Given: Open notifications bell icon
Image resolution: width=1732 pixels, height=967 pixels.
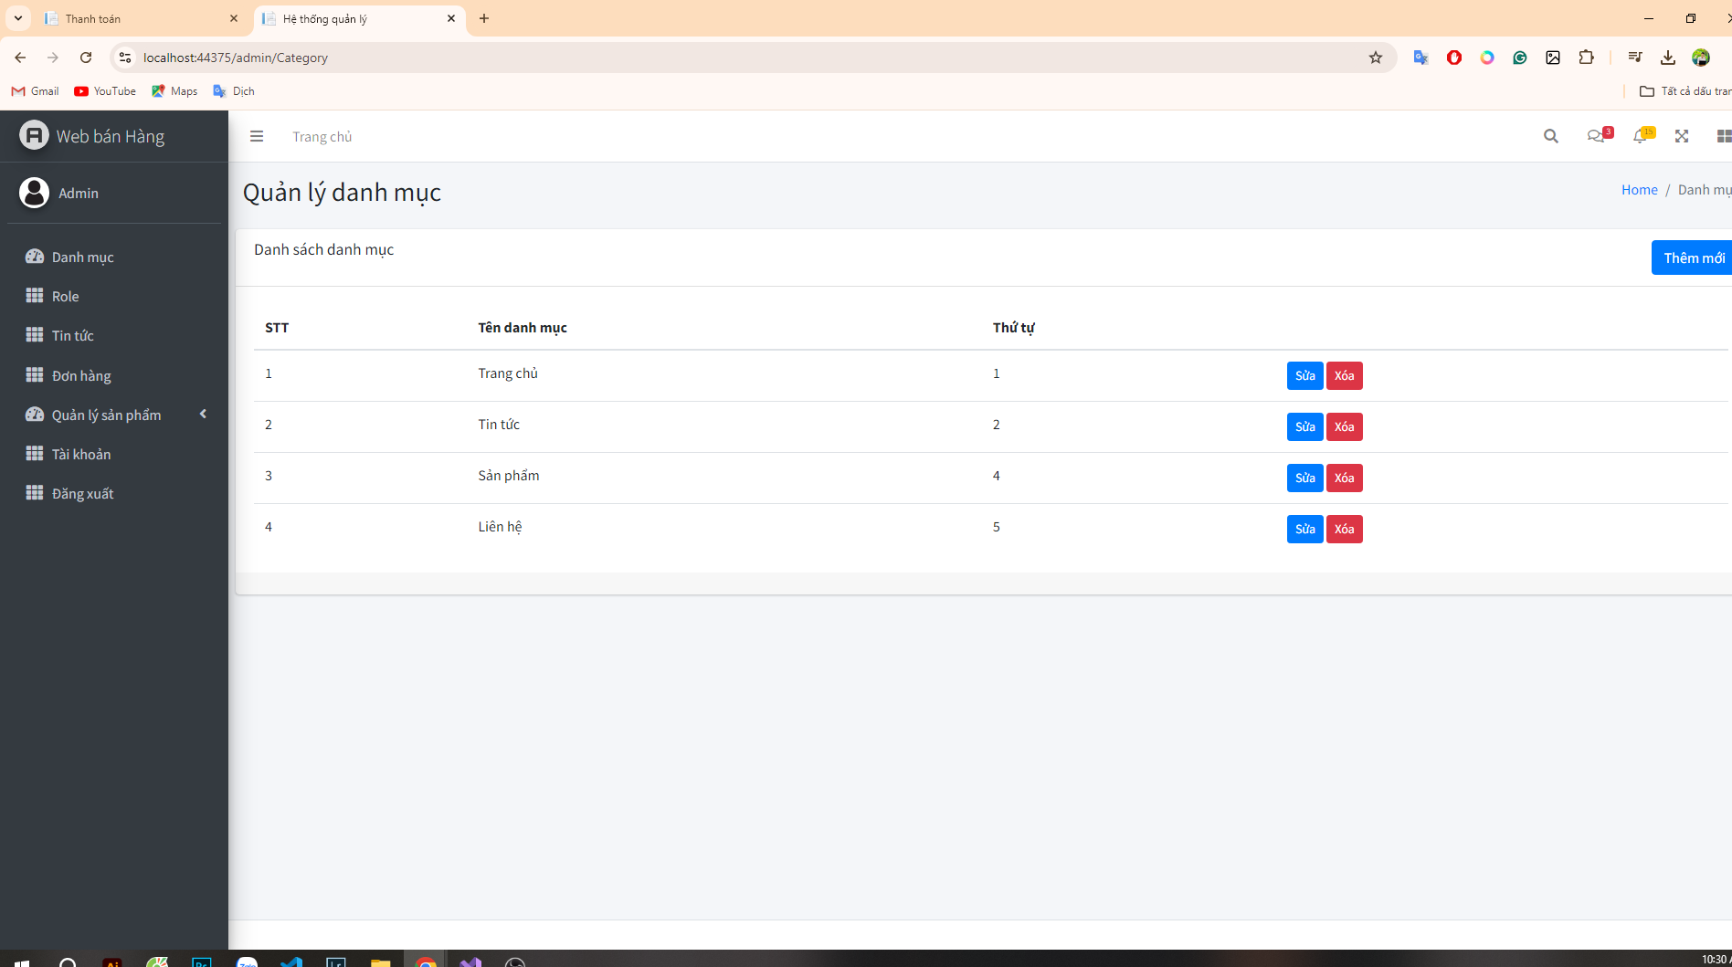Looking at the screenshot, I should (1641, 136).
